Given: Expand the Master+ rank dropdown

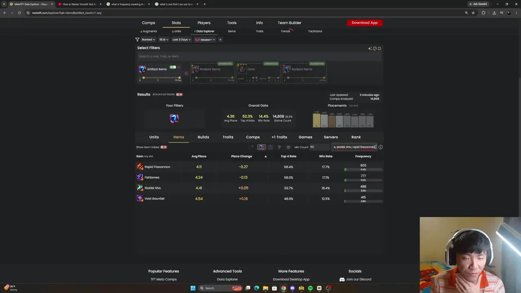Looking at the screenshot, I should click(x=205, y=39).
